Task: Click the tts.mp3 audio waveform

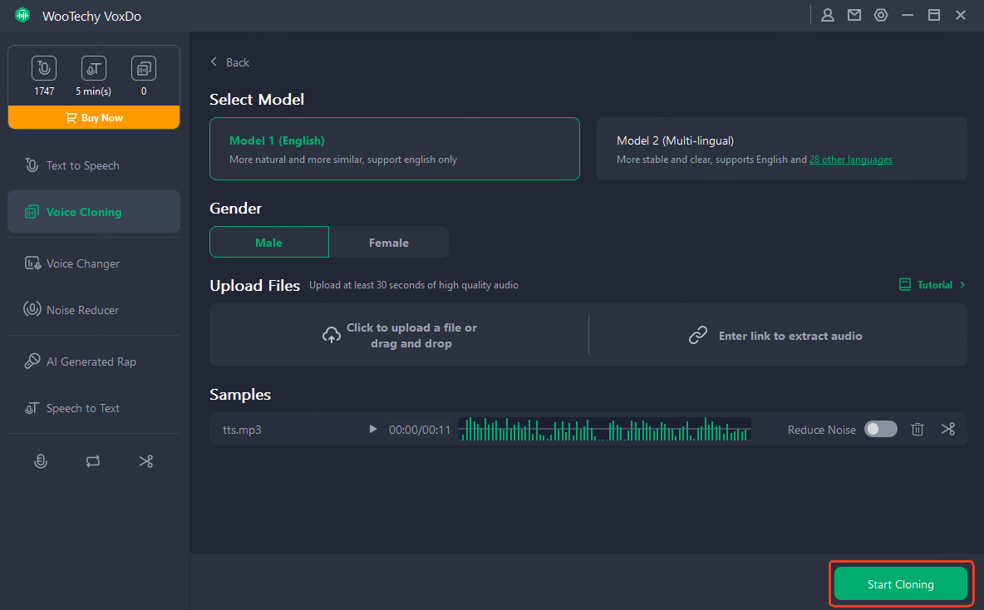Action: coord(604,430)
